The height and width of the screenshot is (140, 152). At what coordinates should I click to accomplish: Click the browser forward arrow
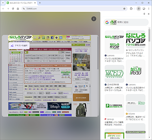click(x=8, y=9)
